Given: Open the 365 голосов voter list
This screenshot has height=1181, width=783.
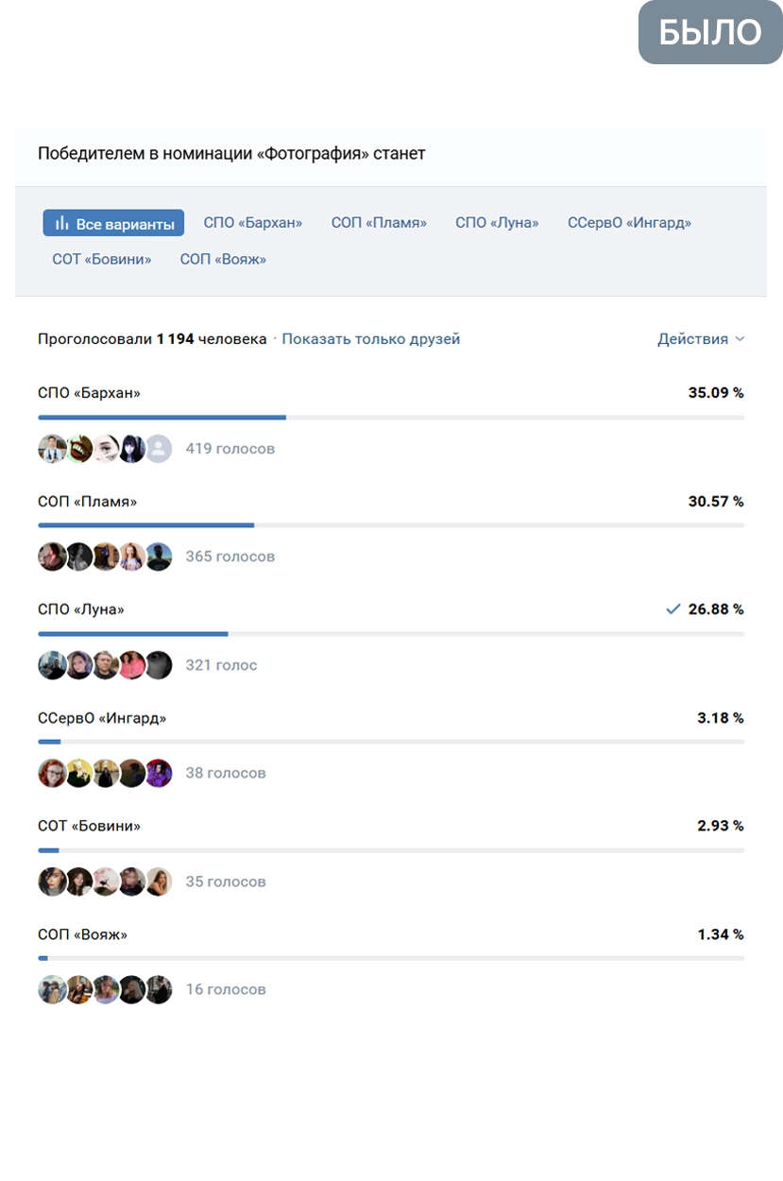Looking at the screenshot, I should coord(230,556).
